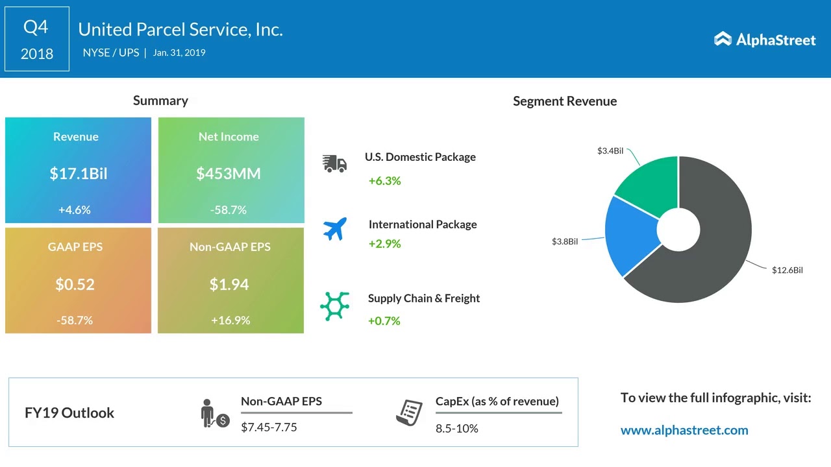Viewport: 831px width, 467px height.
Task: Click the -58.7% net income change
Action: click(x=229, y=210)
